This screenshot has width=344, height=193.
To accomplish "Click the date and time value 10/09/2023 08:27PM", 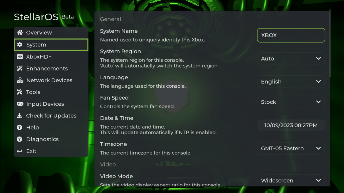I will click(x=291, y=125).
